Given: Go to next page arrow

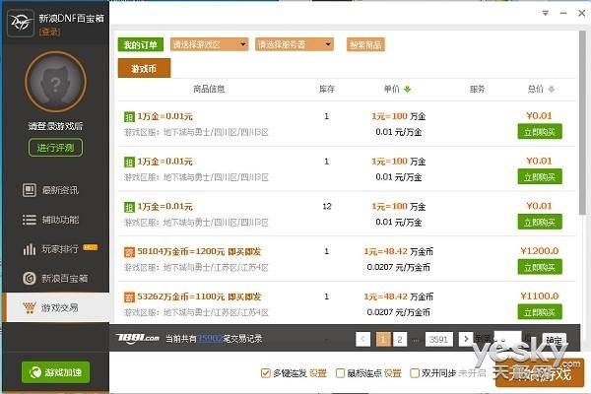Looking at the screenshot, I should point(466,339).
